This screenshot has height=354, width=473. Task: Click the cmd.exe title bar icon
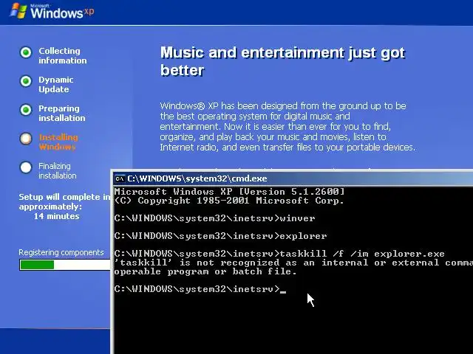click(120, 178)
